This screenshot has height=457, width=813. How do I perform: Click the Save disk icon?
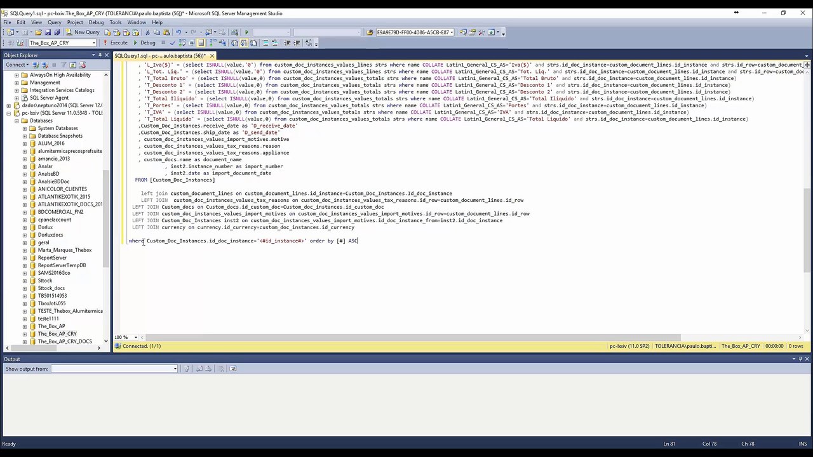[x=48, y=32]
